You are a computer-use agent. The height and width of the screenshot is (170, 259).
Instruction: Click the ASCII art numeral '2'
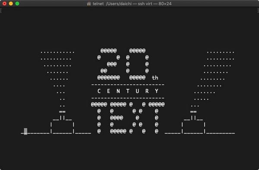point(108,64)
